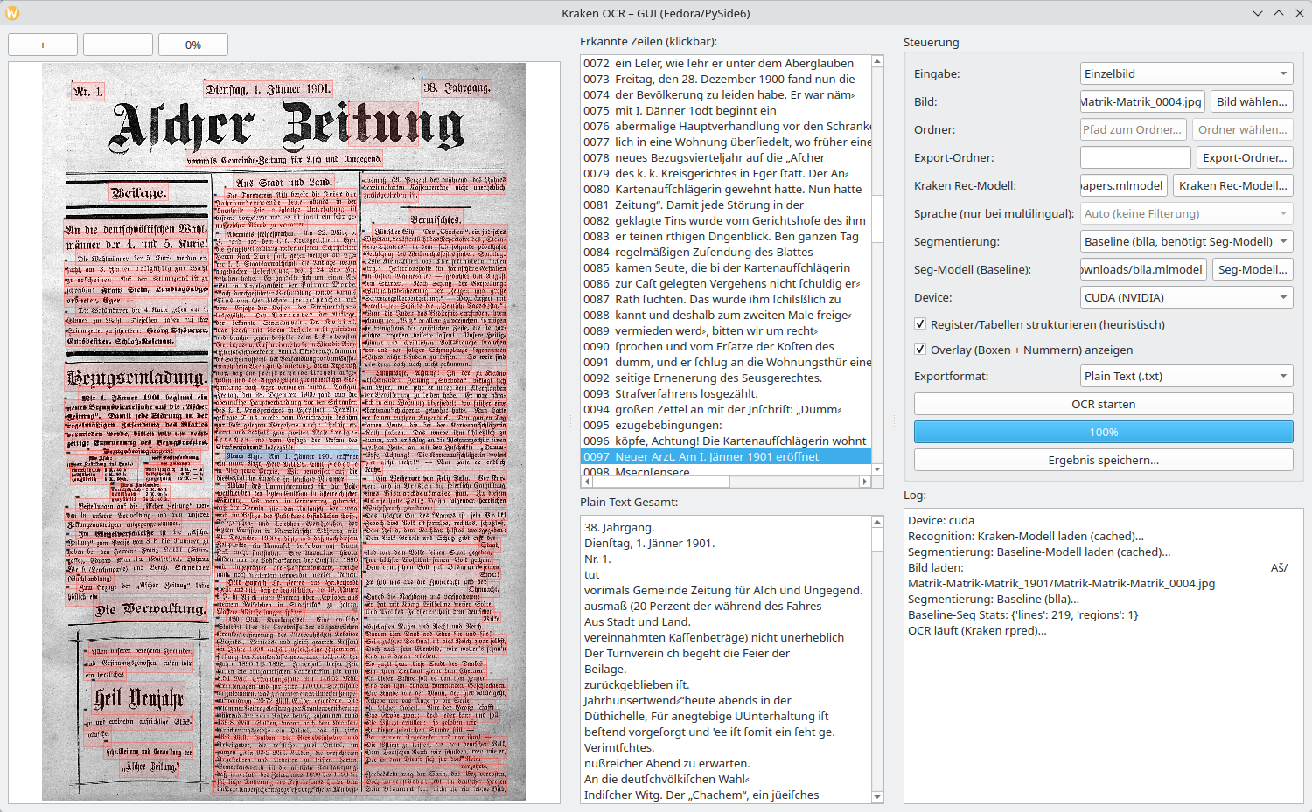This screenshot has width=1312, height=812.
Task: Click 'OCR läuft (Kraken rped)...' log line
Action: click(977, 630)
